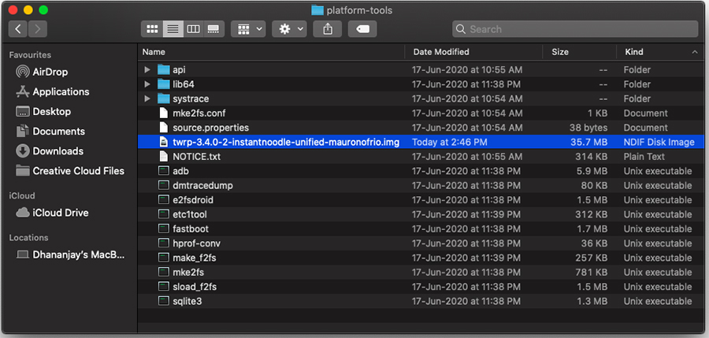Expand the lib64 folder
Image resolution: width=709 pixels, height=338 pixels.
point(147,84)
